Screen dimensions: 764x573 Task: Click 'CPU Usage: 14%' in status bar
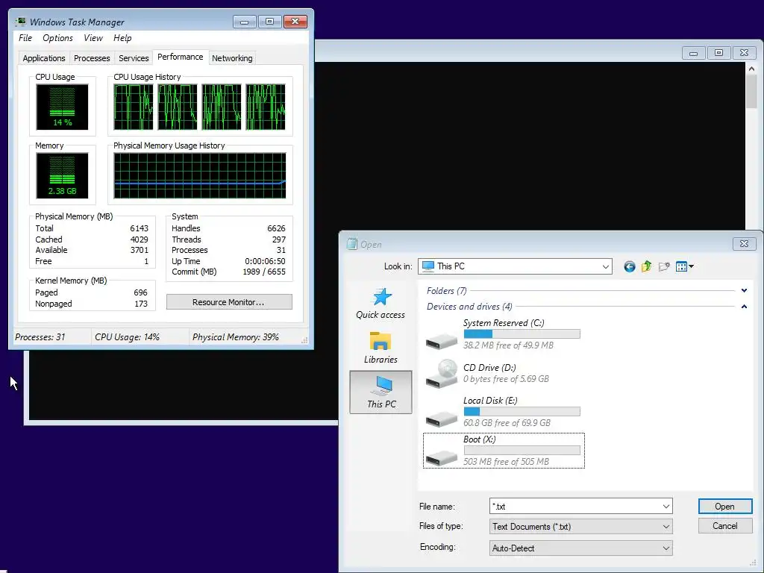127,337
